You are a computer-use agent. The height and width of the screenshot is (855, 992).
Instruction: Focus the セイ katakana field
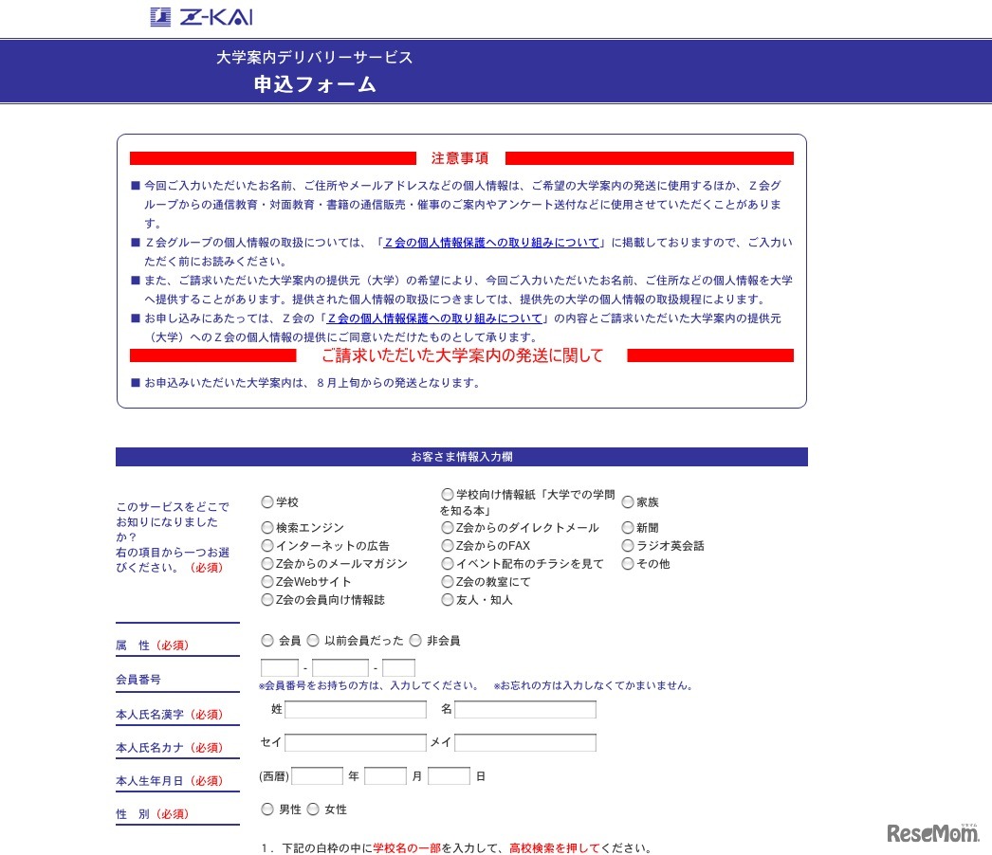tap(356, 742)
